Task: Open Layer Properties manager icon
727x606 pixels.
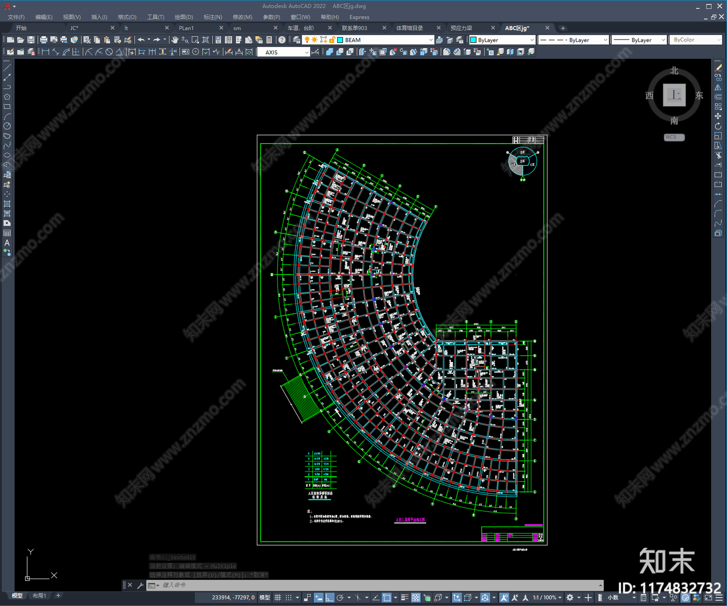Action: [297, 40]
